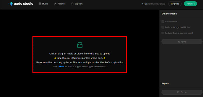Click the Account person icon
This screenshot has height=97, width=203.
(x=55, y=4)
